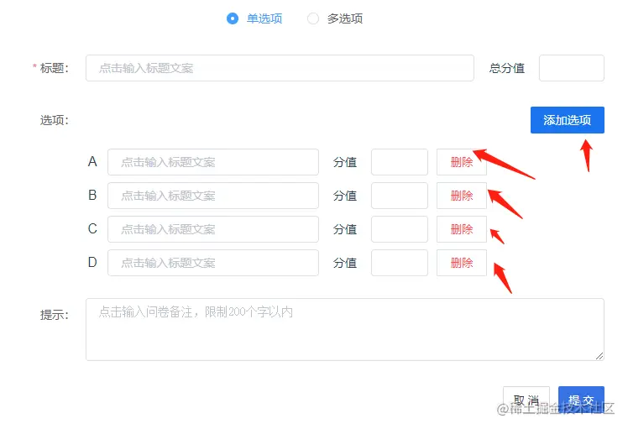Focus option C text input
The image size is (628, 429).
pos(213,229)
